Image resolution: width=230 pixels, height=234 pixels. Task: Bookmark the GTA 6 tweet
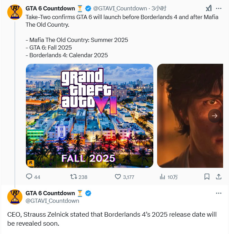tap(207, 177)
